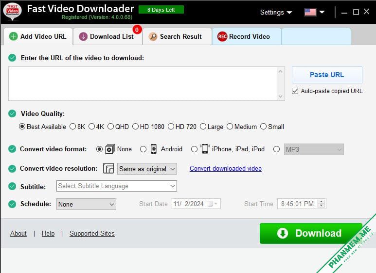
Task: Click the red REC icon
Action: (x=222, y=36)
